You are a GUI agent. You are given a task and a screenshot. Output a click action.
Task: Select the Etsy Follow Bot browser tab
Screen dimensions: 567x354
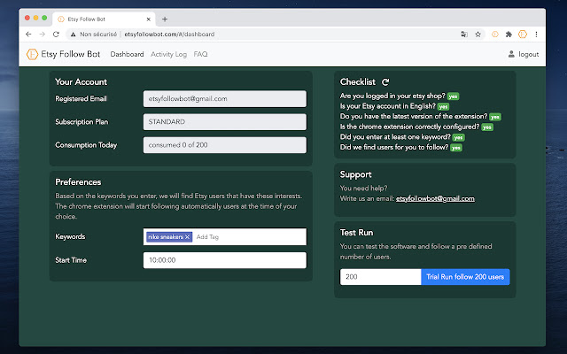coord(104,19)
